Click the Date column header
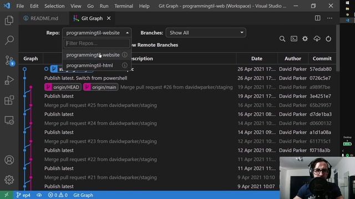Screen dimensions: 355x199 257,59
